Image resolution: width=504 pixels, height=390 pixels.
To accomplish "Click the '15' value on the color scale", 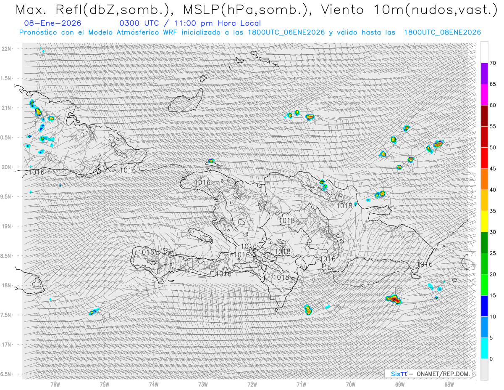I will [493, 295].
